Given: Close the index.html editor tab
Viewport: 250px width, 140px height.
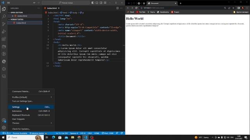Looking at the screenshot, I should click(59, 8).
